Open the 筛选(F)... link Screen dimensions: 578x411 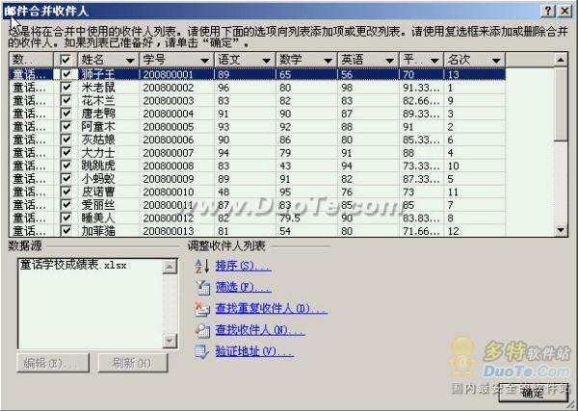click(x=244, y=287)
